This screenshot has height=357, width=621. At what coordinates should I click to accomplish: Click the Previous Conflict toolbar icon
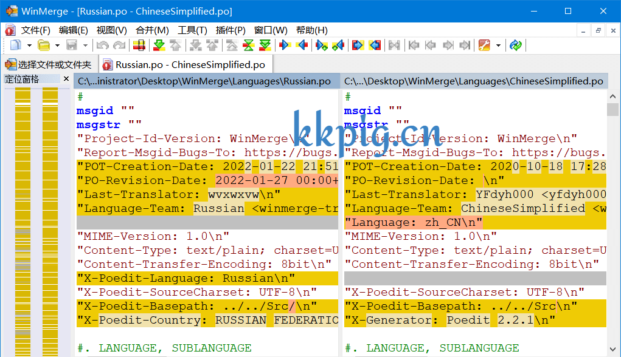point(212,46)
